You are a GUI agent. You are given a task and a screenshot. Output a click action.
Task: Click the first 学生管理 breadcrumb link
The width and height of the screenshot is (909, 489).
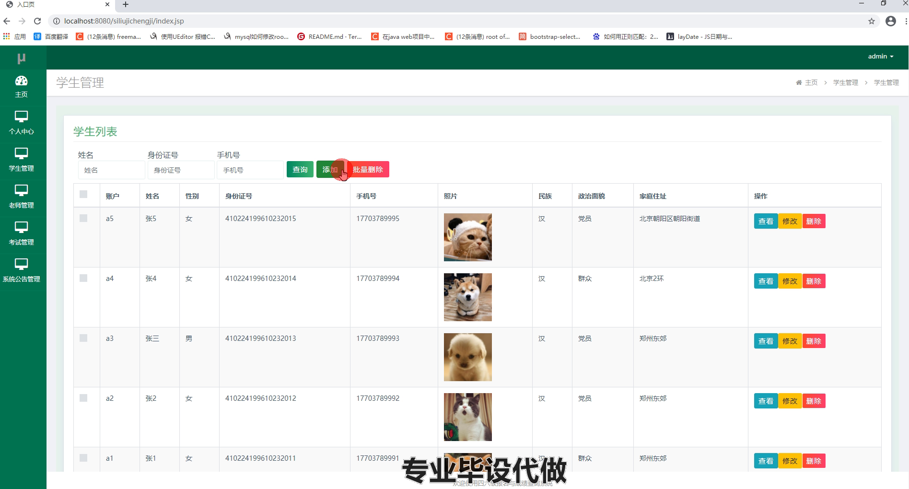846,82
